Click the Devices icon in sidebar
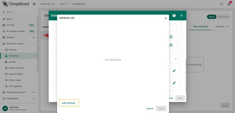The image size is (235, 113). coord(6,50)
